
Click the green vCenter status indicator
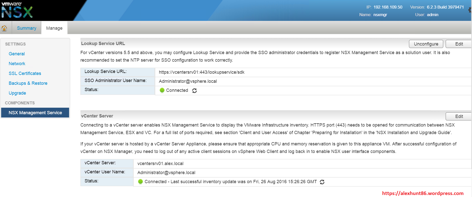click(x=140, y=182)
